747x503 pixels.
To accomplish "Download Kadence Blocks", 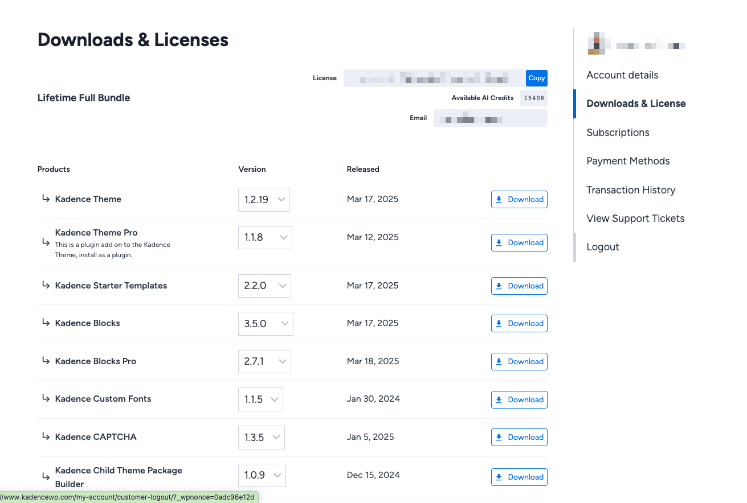I will point(519,324).
